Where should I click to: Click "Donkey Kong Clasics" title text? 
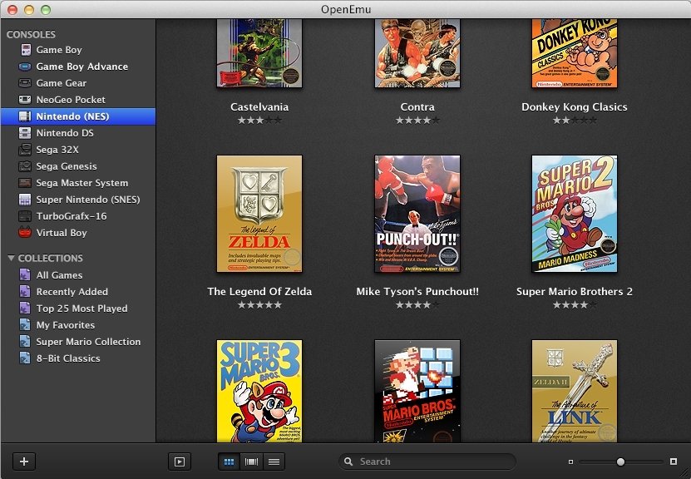click(x=575, y=107)
